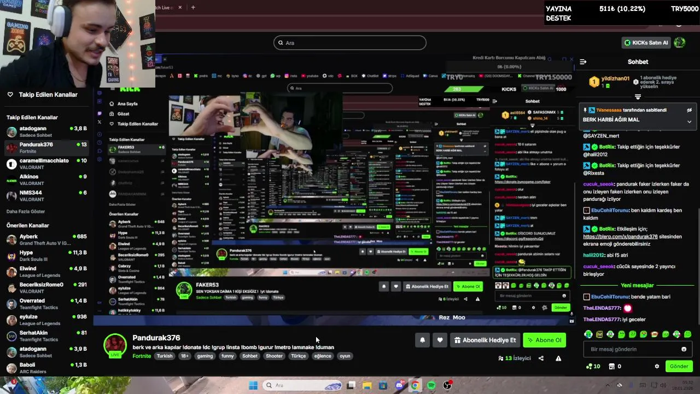This screenshot has width=700, height=394.
Task: Select Pandurak376 in followed channels list
Action: click(46, 148)
